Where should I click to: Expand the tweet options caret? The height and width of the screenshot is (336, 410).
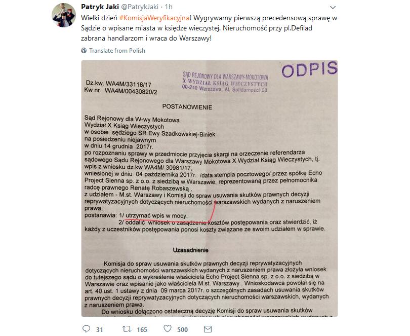coord(333,7)
